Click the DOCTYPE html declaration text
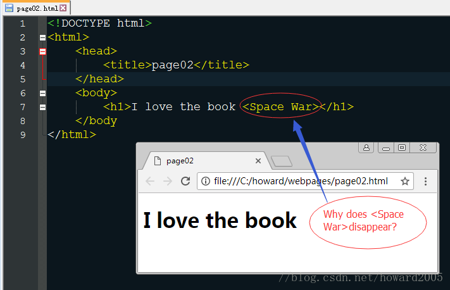Screen dimensions: 450x290 (x=99, y=23)
